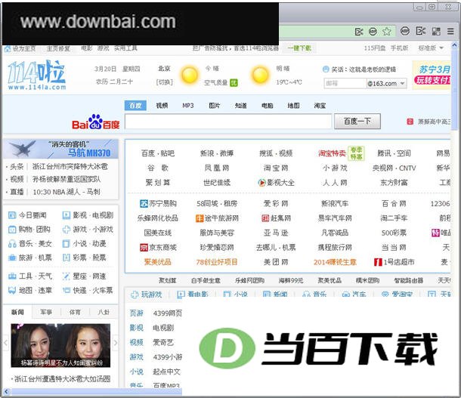Open the 新浪·微博 link
The image size is (461, 398).
tap(217, 153)
